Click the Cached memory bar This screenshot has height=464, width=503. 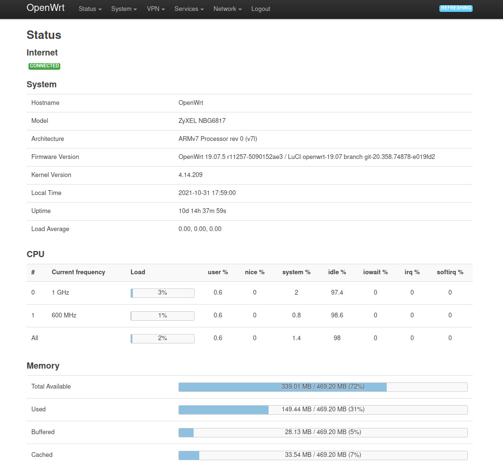click(x=323, y=455)
